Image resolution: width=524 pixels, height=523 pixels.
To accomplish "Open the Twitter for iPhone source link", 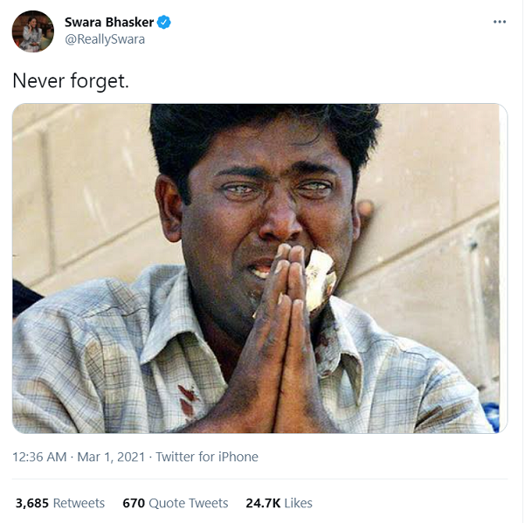I will pos(207,457).
